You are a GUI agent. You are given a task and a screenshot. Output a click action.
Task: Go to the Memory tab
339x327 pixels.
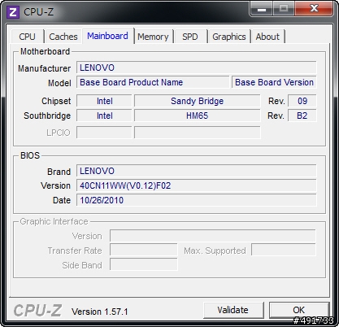(x=153, y=37)
